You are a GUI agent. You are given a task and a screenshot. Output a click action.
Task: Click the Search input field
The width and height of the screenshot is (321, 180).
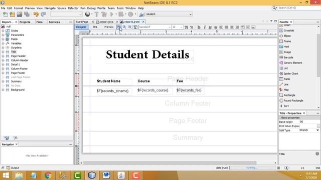(299, 8)
